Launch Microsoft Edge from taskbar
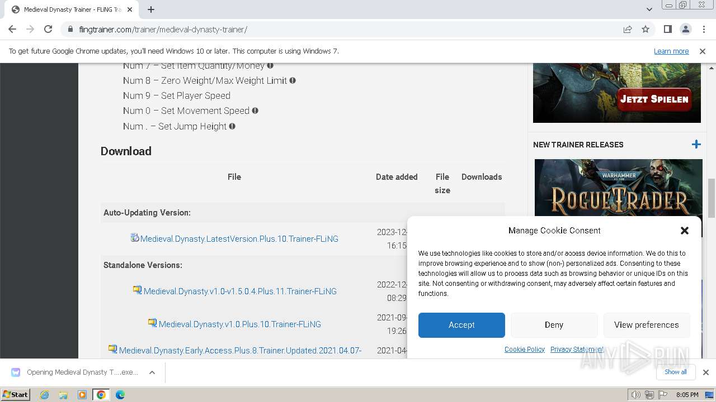This screenshot has height=402, width=716. (x=120, y=395)
